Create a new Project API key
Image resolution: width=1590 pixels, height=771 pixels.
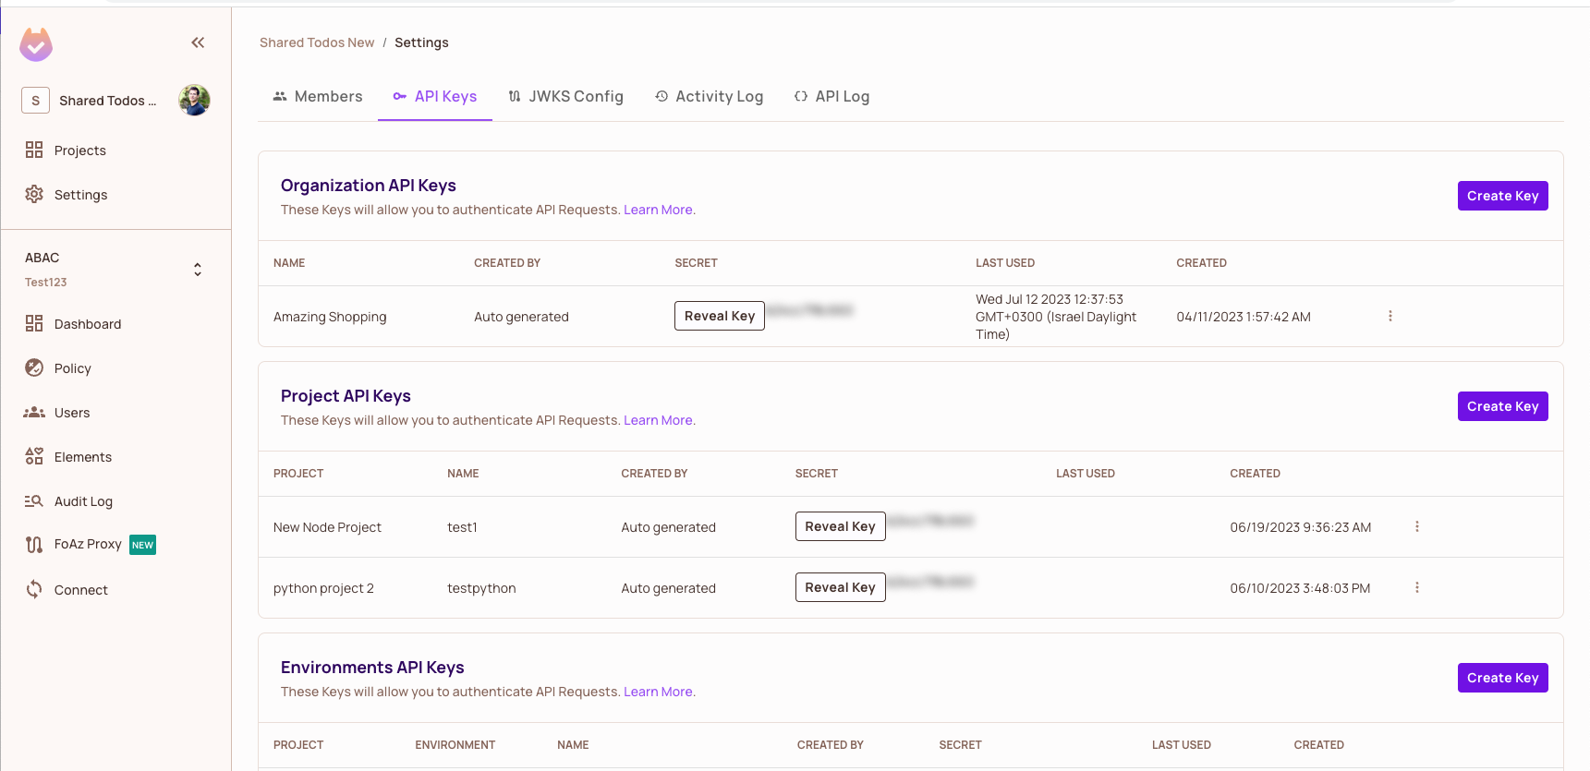1502,406
